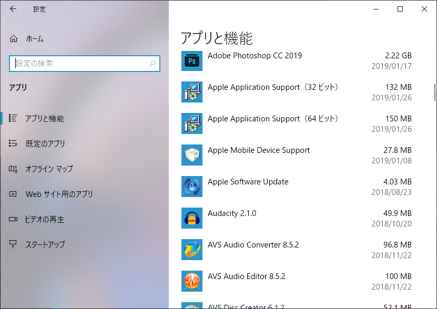Click the Adobe Photoshop CC 2019 icon
437x309 pixels.
tap(192, 61)
